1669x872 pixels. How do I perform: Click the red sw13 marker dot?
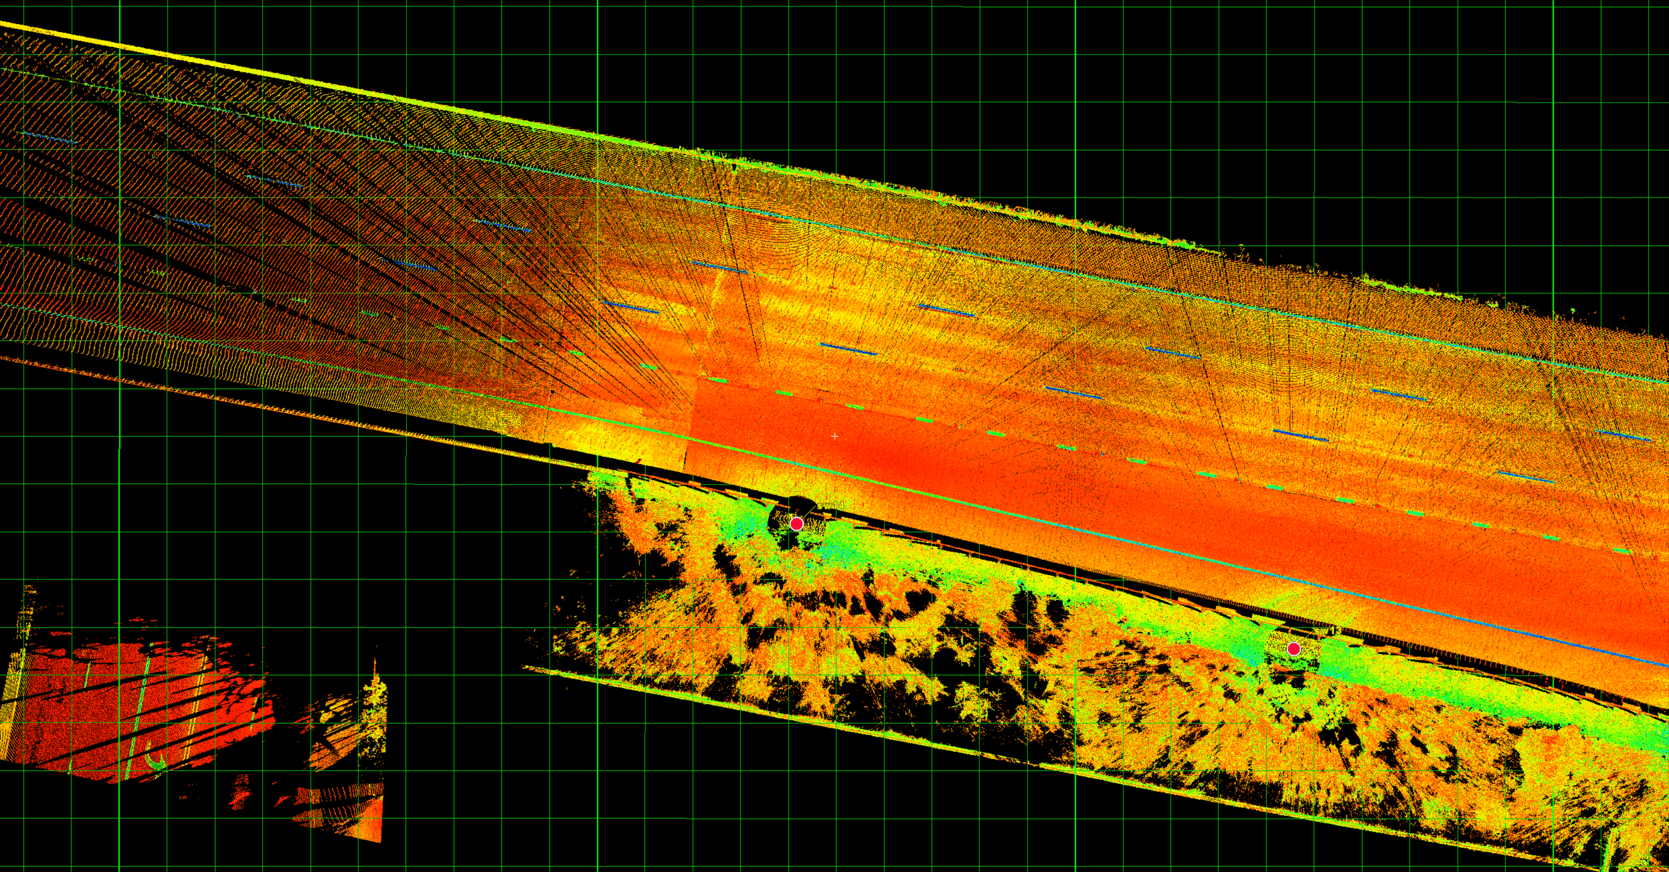(1294, 649)
